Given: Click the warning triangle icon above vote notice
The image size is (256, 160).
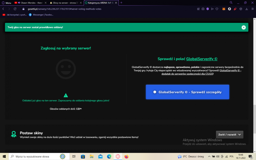Looking at the screenshot, I should 66,95.
